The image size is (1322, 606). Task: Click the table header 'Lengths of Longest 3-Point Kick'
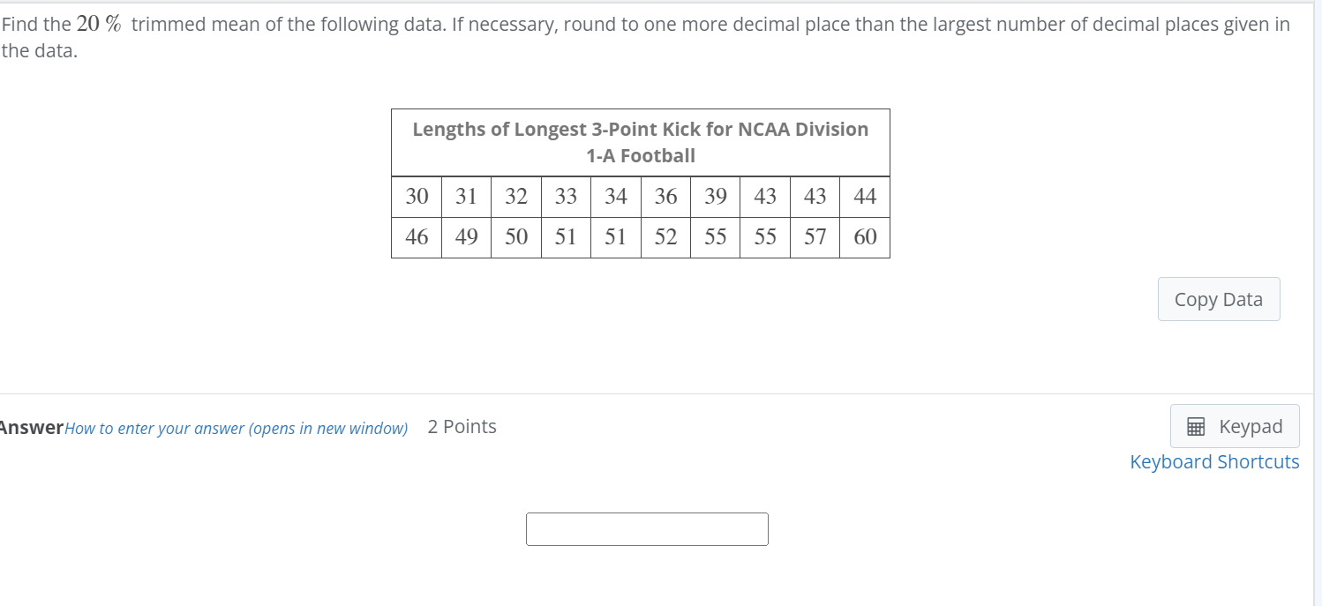640,141
